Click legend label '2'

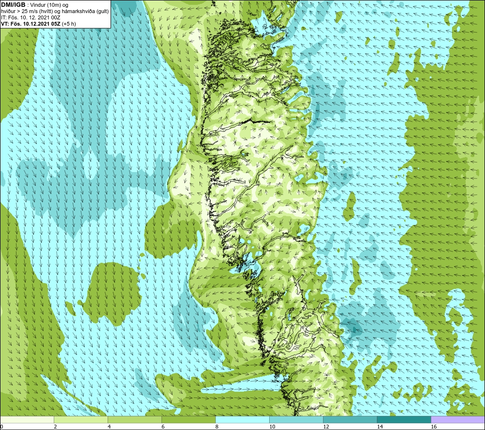[55, 427]
